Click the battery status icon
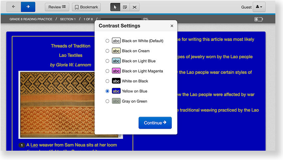Image resolution: width=283 pixels, height=160 pixels. click(259, 19)
